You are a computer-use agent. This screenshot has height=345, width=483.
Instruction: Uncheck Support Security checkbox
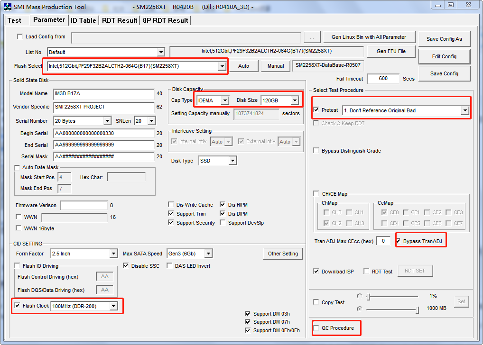click(x=171, y=223)
